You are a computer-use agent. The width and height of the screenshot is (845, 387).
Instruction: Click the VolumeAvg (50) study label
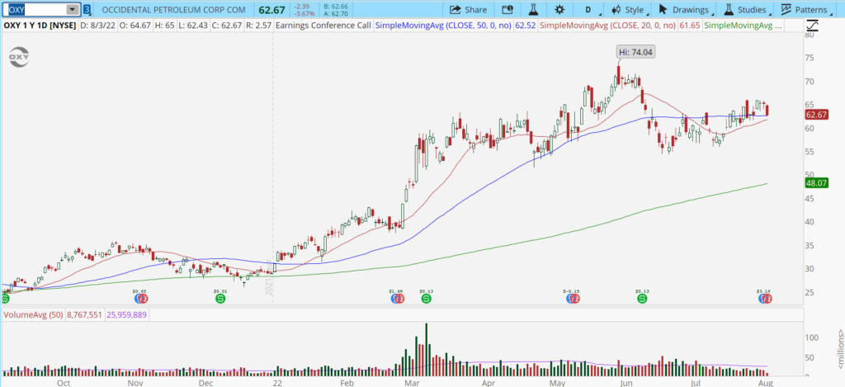(x=34, y=314)
